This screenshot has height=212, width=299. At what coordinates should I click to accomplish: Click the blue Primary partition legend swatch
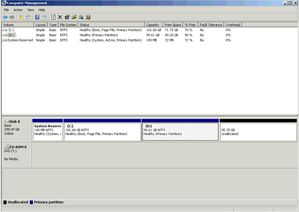pyautogui.click(x=31, y=202)
